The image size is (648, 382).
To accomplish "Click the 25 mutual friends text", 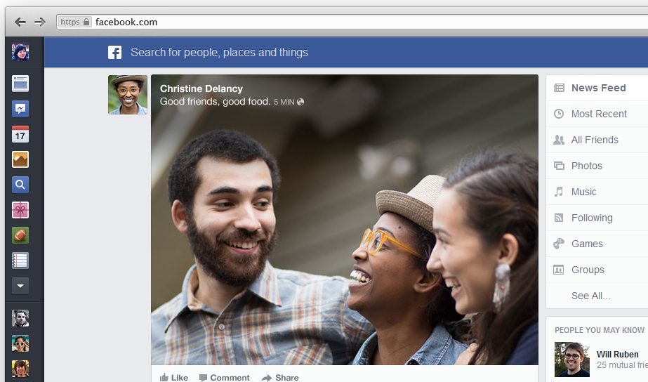I will [x=622, y=365].
